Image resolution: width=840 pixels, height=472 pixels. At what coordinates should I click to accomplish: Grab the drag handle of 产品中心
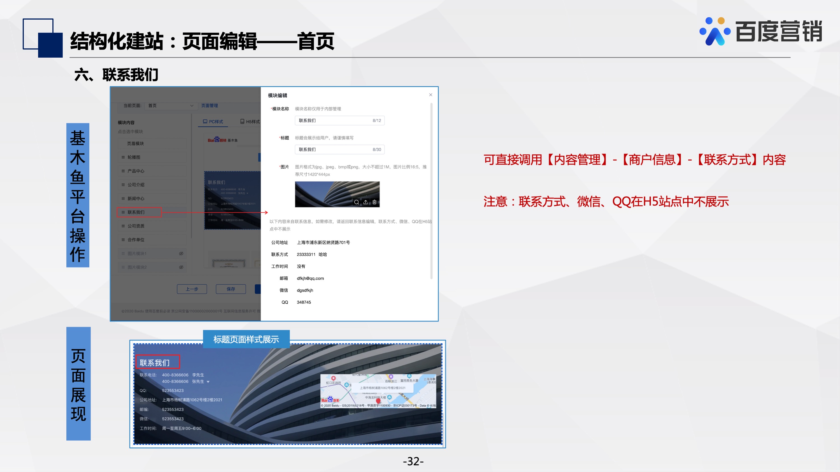coord(123,171)
